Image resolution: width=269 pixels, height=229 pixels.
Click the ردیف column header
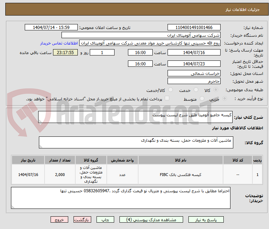click(257, 160)
